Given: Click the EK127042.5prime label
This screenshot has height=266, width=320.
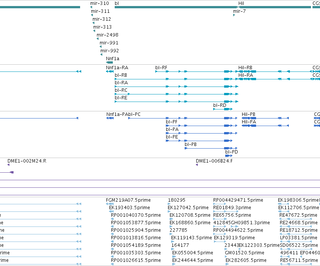Looking at the screenshot, I should [188, 208].
